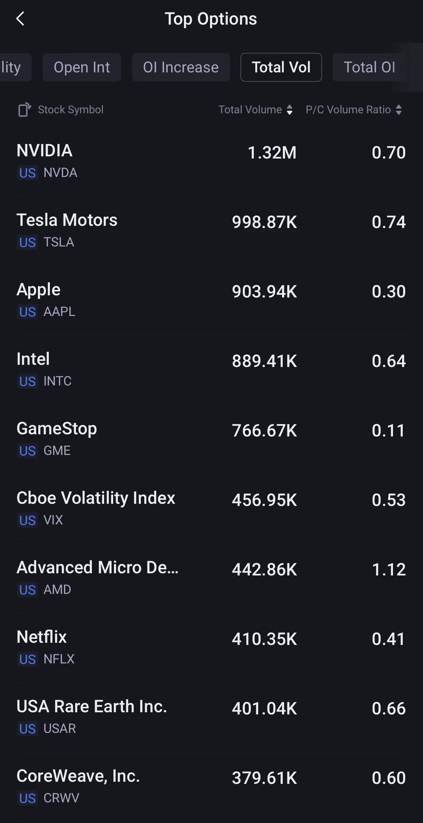This screenshot has width=423, height=823.
Task: Open the NVIDIA options row
Action: 211,161
